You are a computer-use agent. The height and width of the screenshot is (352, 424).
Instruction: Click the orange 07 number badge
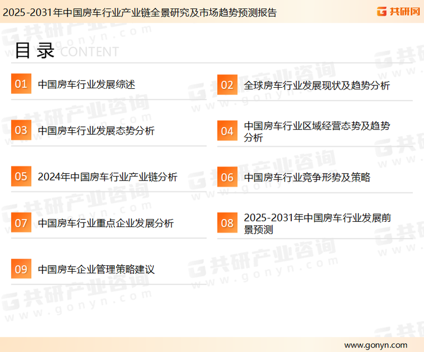pyautogui.click(x=21, y=222)
